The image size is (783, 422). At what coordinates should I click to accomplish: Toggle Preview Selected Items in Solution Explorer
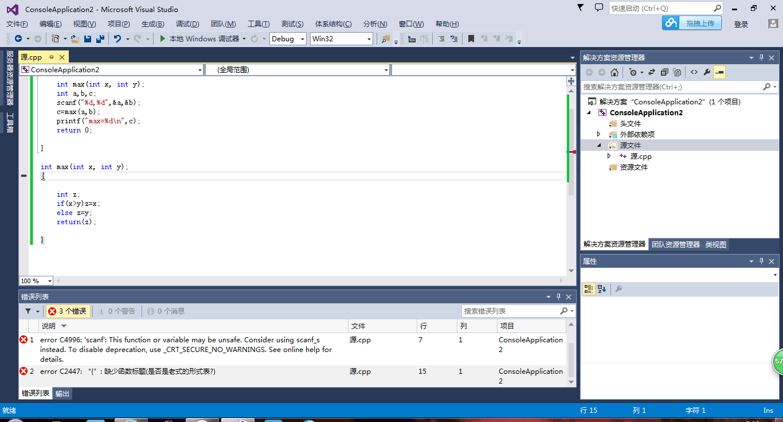coord(719,72)
